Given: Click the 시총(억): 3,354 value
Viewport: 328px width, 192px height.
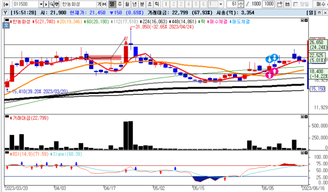Looking at the screenshot, I should pyautogui.click(x=235, y=13).
